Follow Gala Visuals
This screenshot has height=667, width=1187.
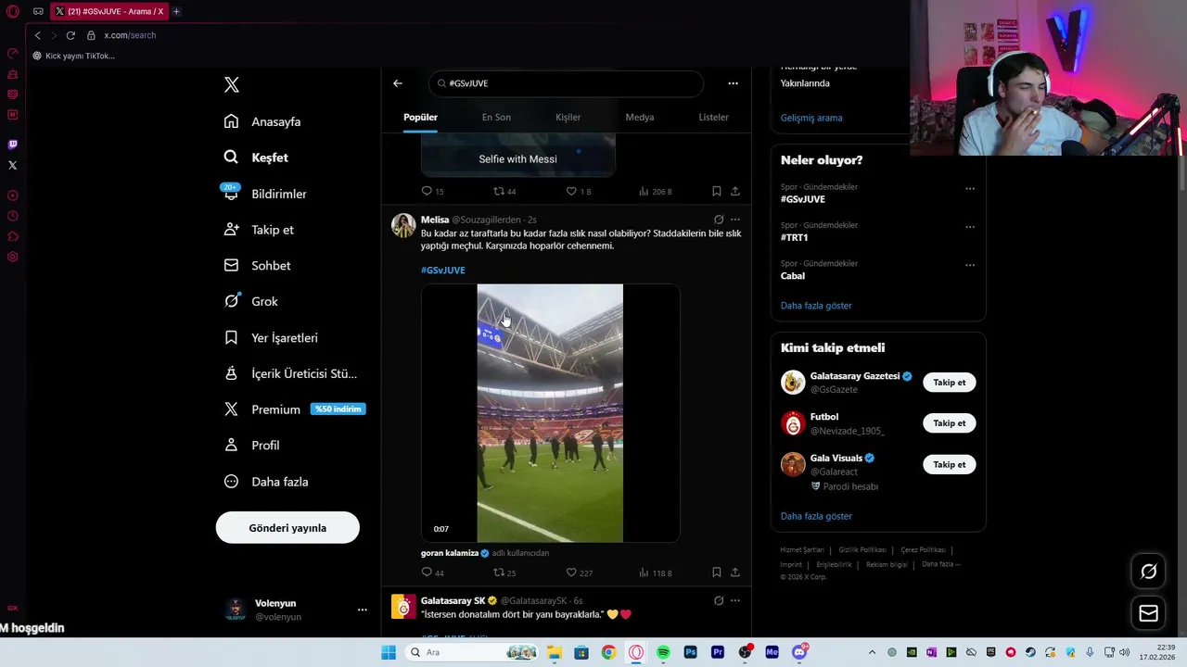coord(949,464)
